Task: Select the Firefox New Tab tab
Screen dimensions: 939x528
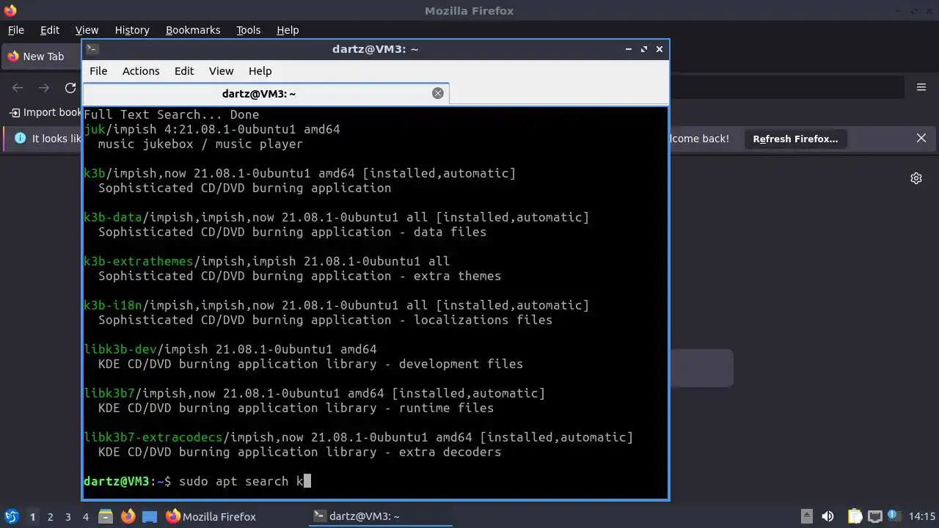Action: [x=41, y=56]
